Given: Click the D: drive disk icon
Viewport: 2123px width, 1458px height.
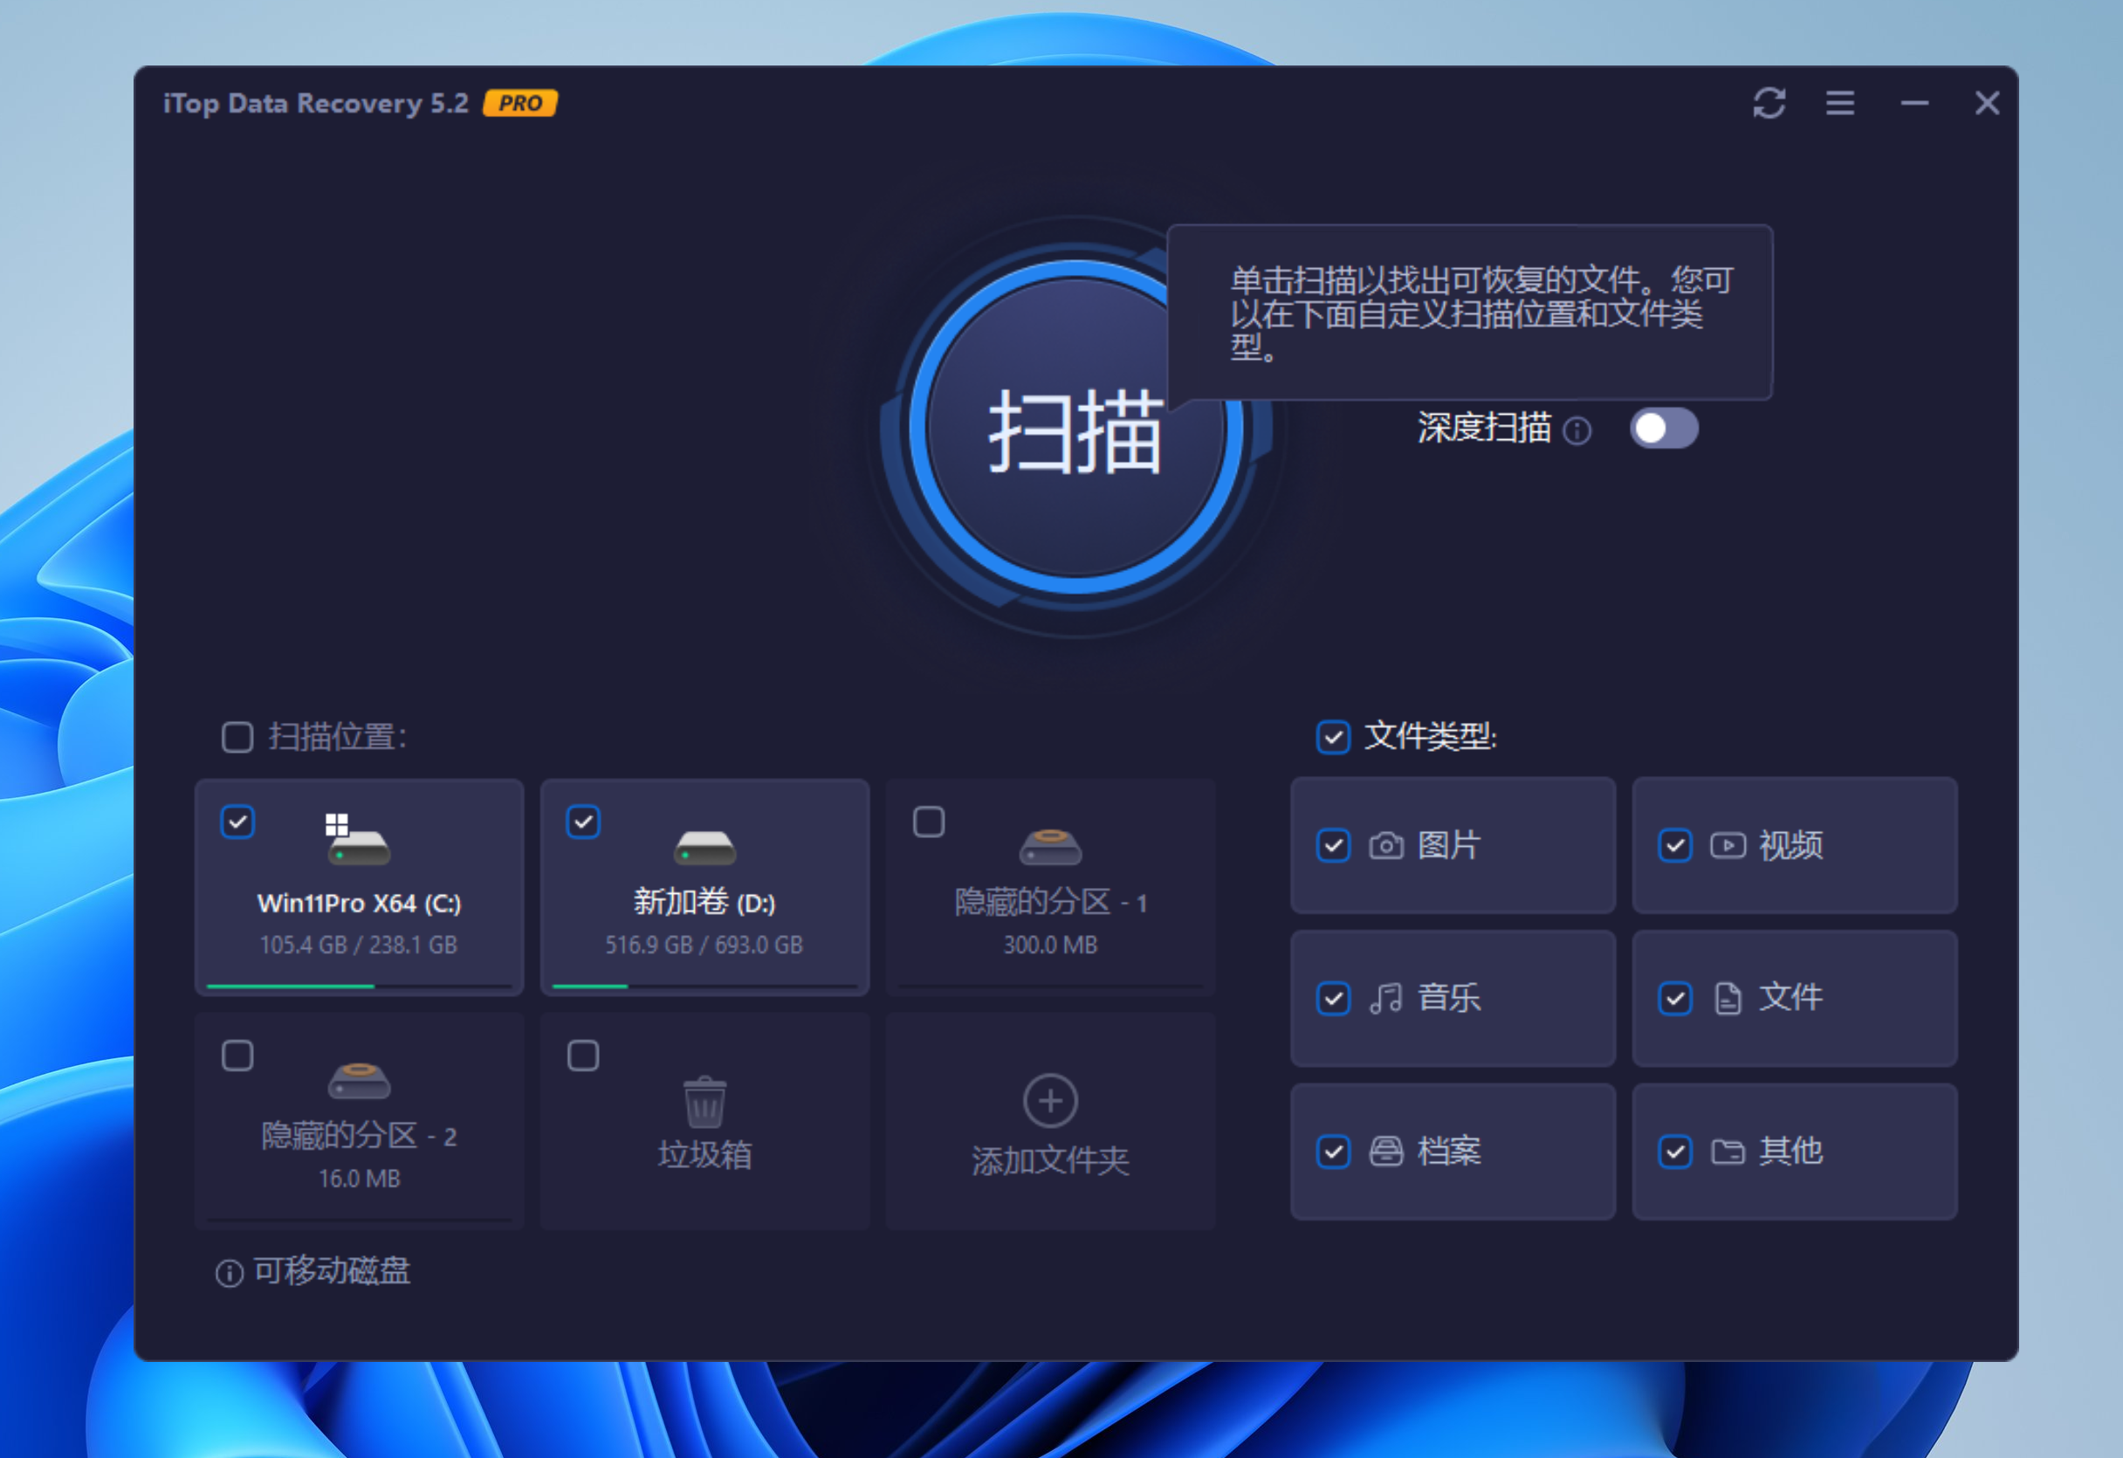Looking at the screenshot, I should pyautogui.click(x=704, y=847).
